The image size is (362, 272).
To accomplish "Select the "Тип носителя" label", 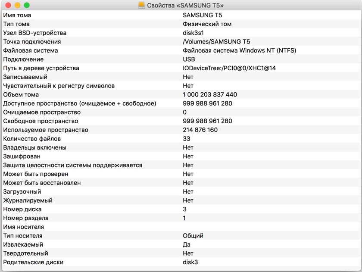I will click(x=22, y=236).
